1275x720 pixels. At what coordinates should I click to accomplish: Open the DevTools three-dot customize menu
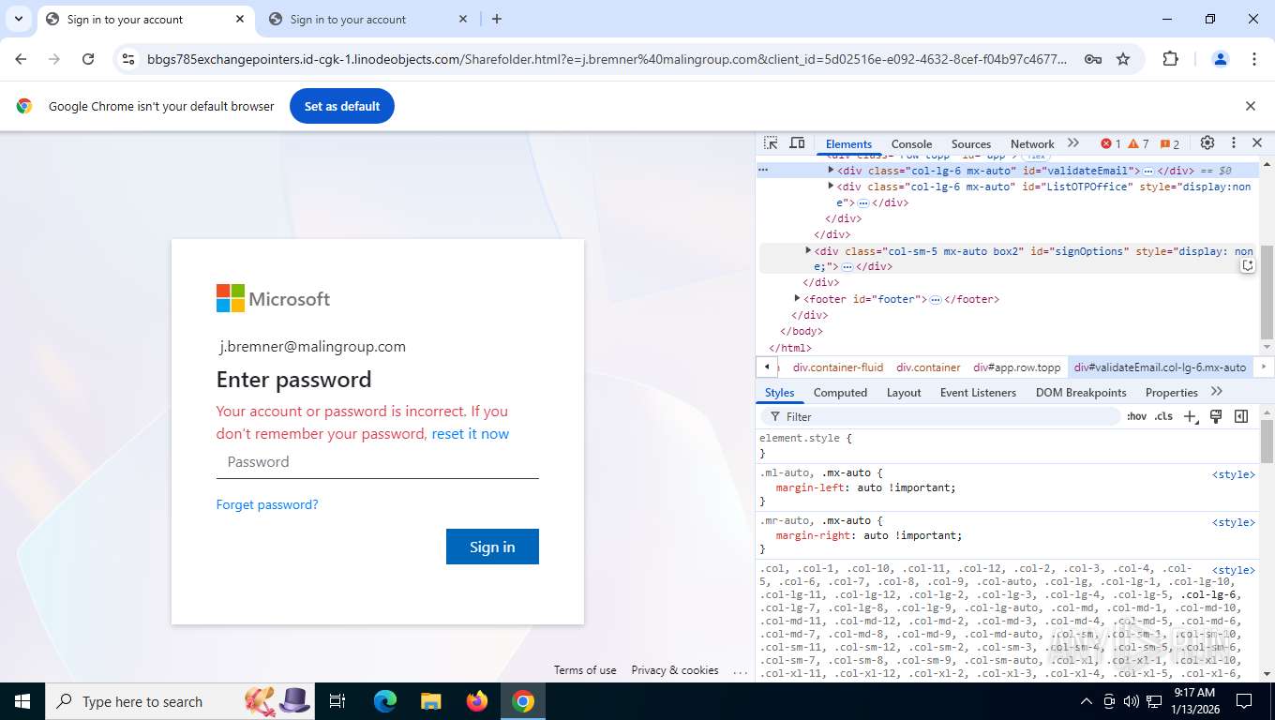pyautogui.click(x=1234, y=143)
